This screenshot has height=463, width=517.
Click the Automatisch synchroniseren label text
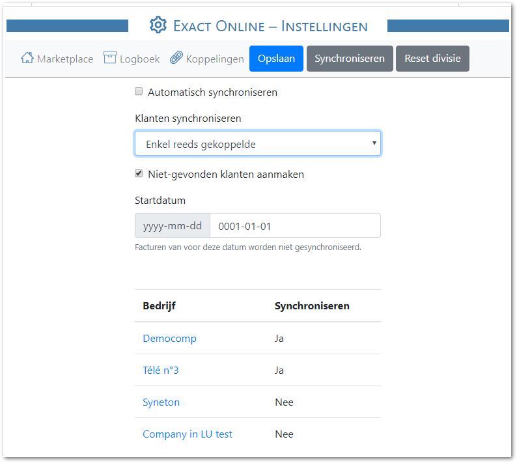(x=212, y=92)
